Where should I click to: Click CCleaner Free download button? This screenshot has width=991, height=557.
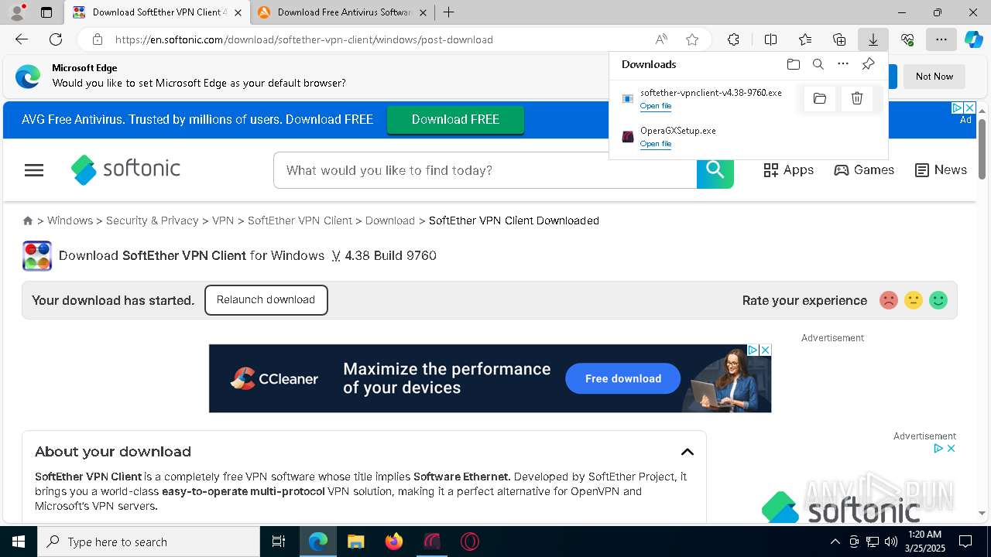623,378
